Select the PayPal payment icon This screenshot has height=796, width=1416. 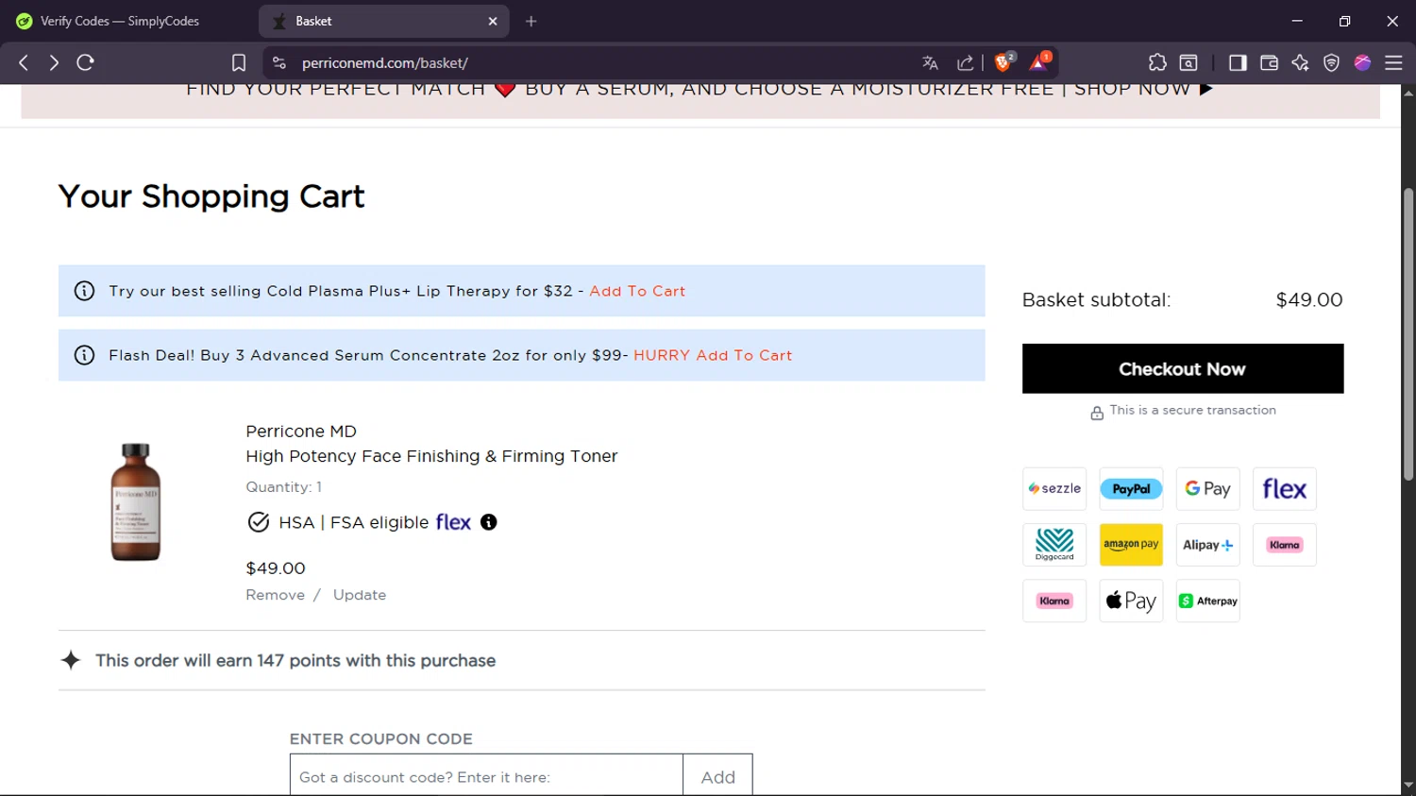[x=1131, y=489]
